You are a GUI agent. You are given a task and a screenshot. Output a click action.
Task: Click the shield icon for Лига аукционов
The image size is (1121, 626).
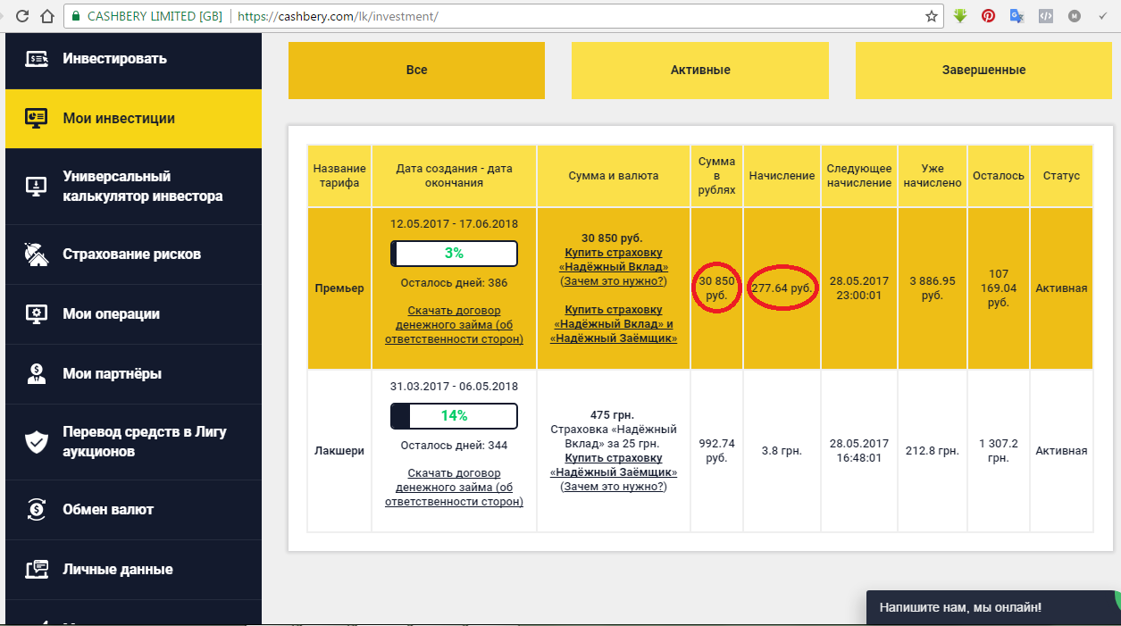[x=37, y=442]
